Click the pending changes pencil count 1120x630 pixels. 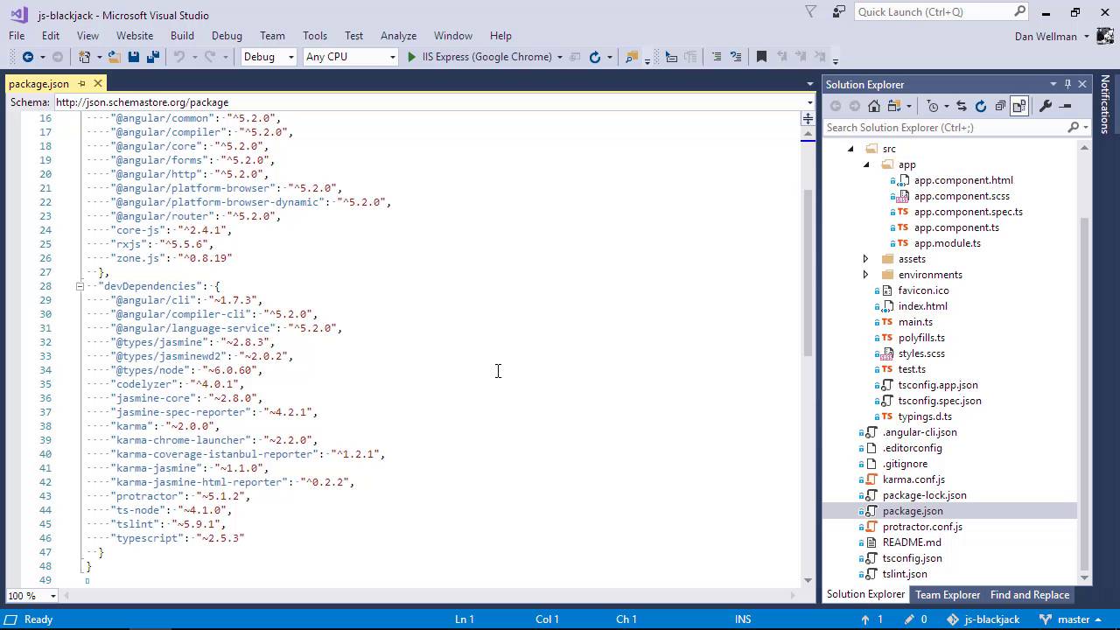916,619
